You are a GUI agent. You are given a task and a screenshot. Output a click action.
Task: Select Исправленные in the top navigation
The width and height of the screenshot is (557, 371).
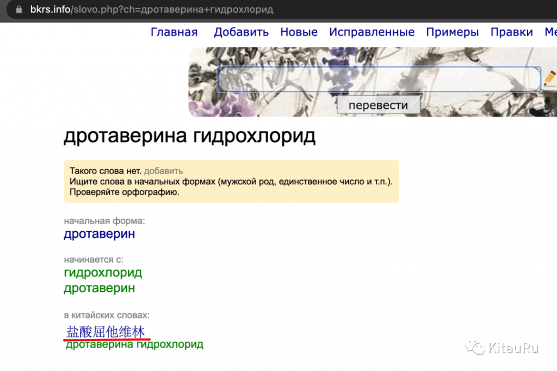pos(372,32)
